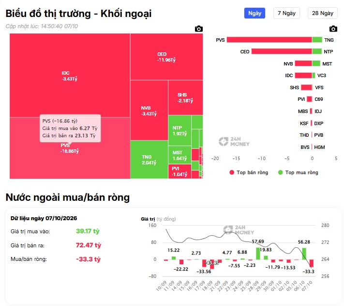This screenshot has width=344, height=306.
Task: Click the IDC treemap block
Action: click(x=70, y=75)
